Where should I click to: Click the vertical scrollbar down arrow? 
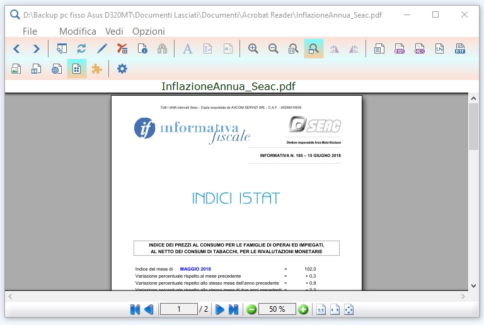click(473, 285)
